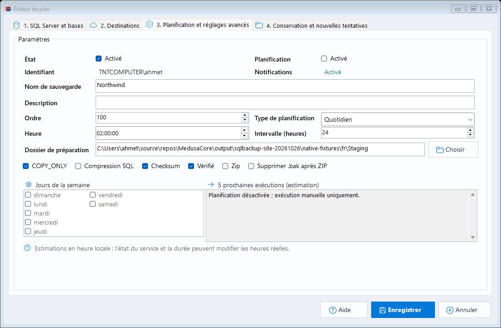Check the dimanche day box
This screenshot has width=501, height=328.
pyautogui.click(x=28, y=195)
